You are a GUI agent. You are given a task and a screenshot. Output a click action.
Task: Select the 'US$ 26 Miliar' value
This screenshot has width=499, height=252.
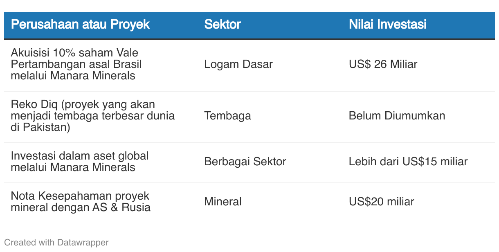(383, 64)
